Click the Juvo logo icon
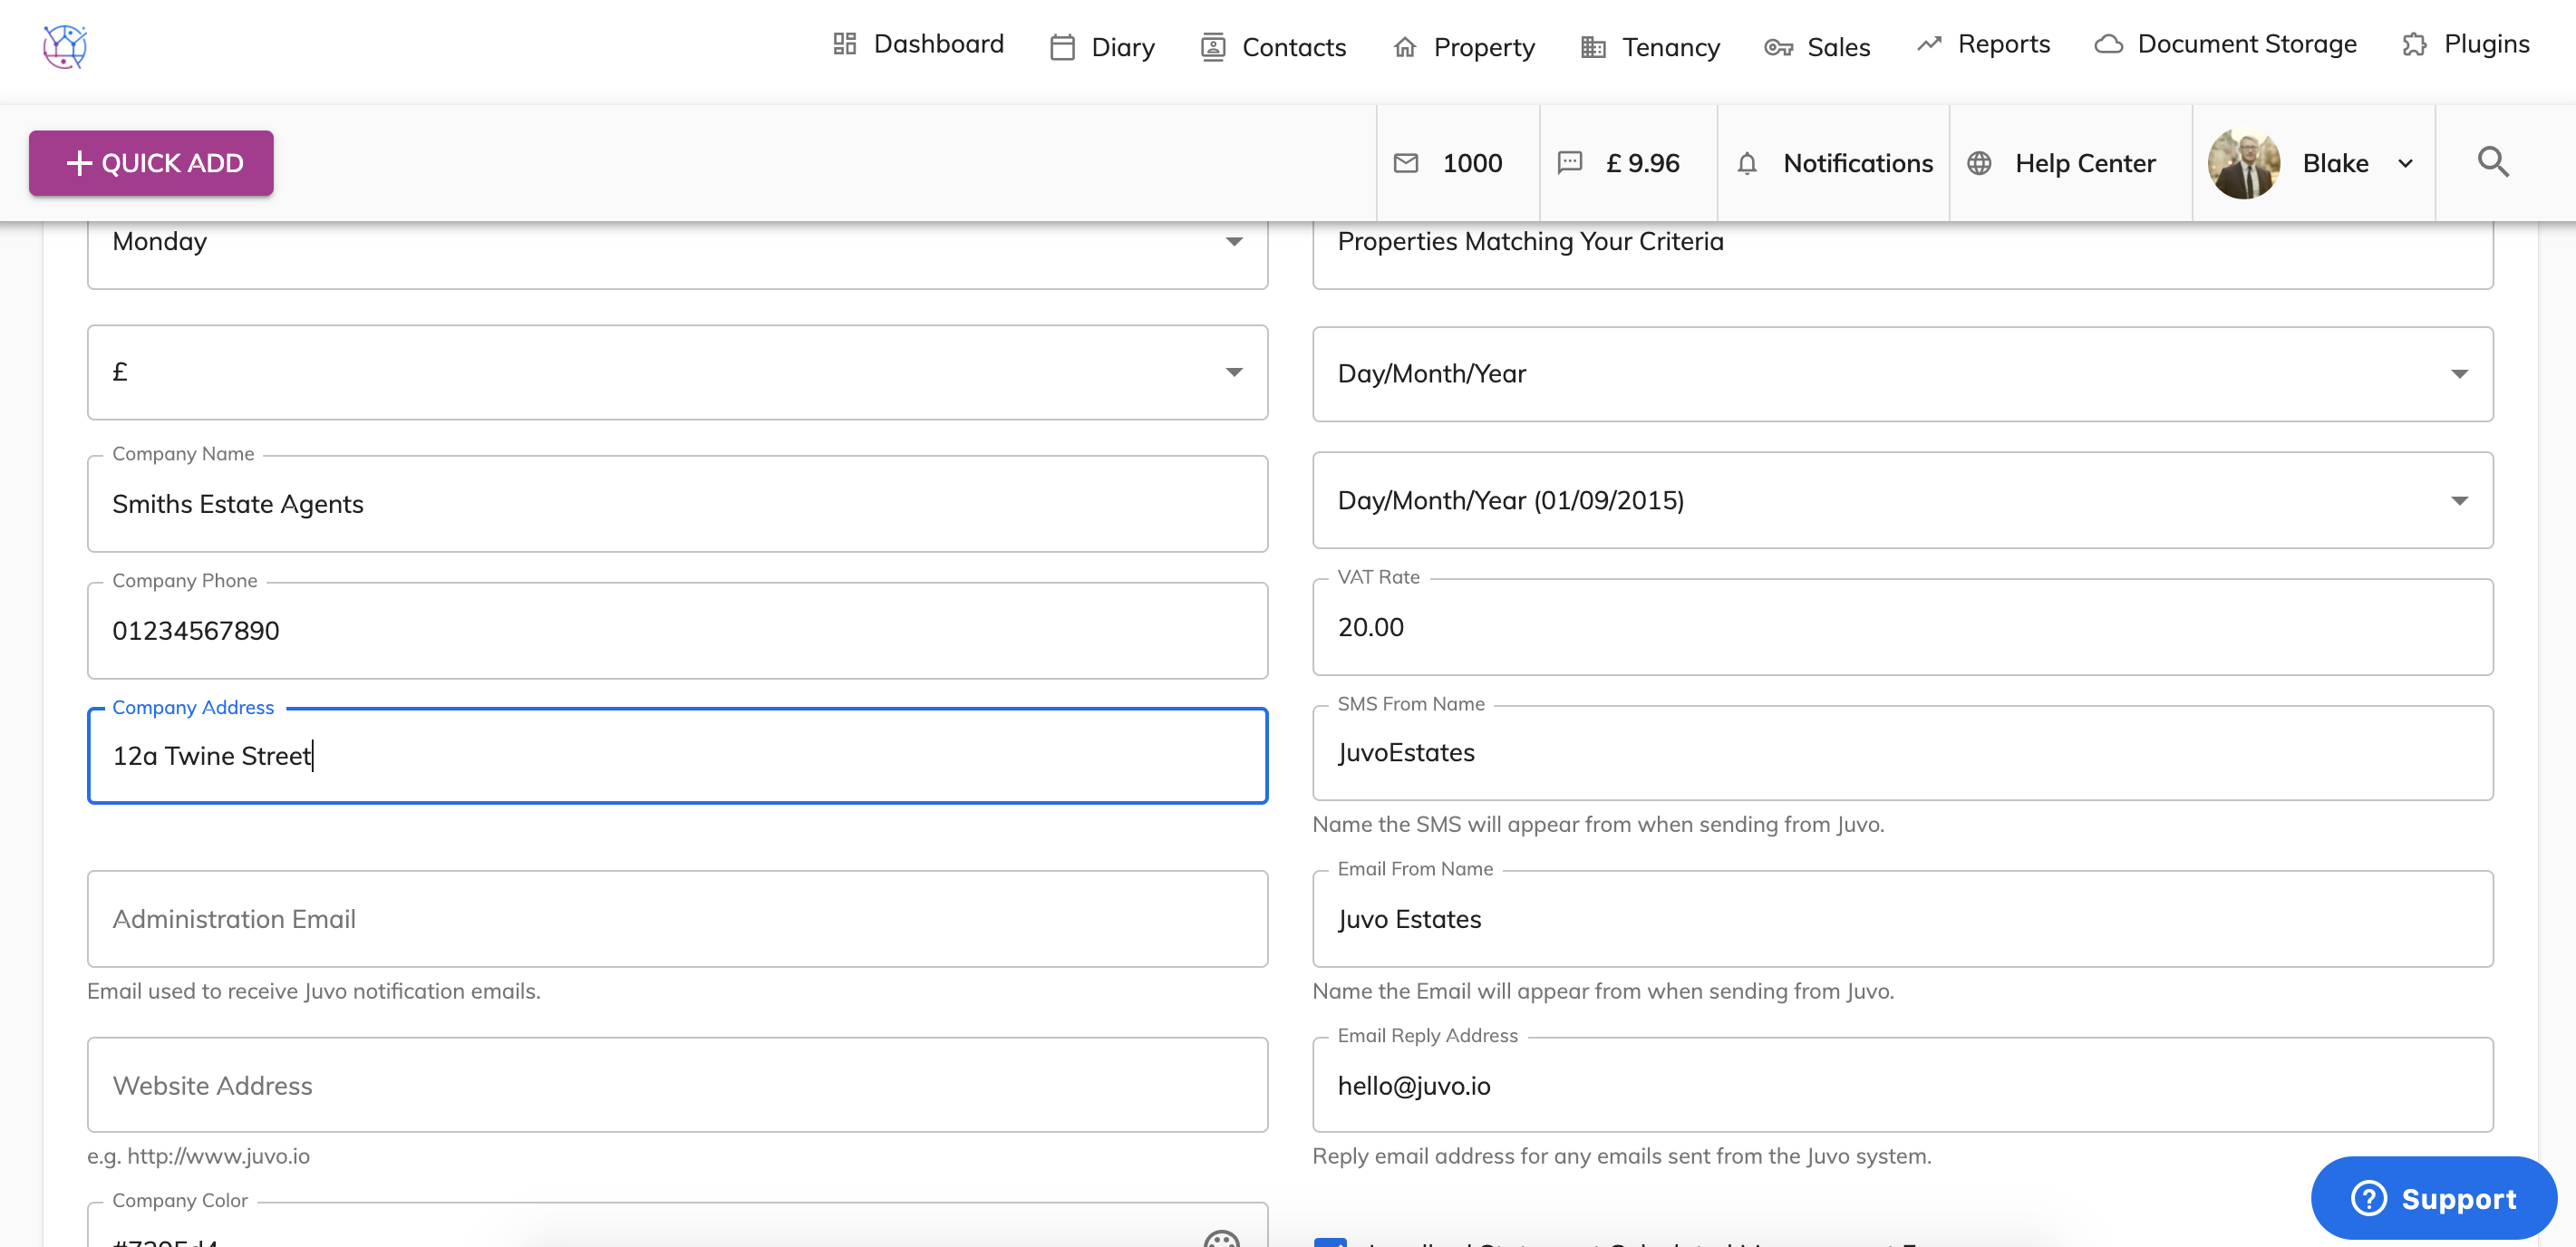The height and width of the screenshot is (1247, 2576). (65, 47)
